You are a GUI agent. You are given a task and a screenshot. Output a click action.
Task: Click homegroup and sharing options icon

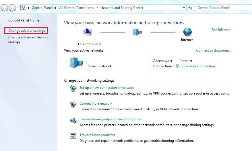click(73, 120)
